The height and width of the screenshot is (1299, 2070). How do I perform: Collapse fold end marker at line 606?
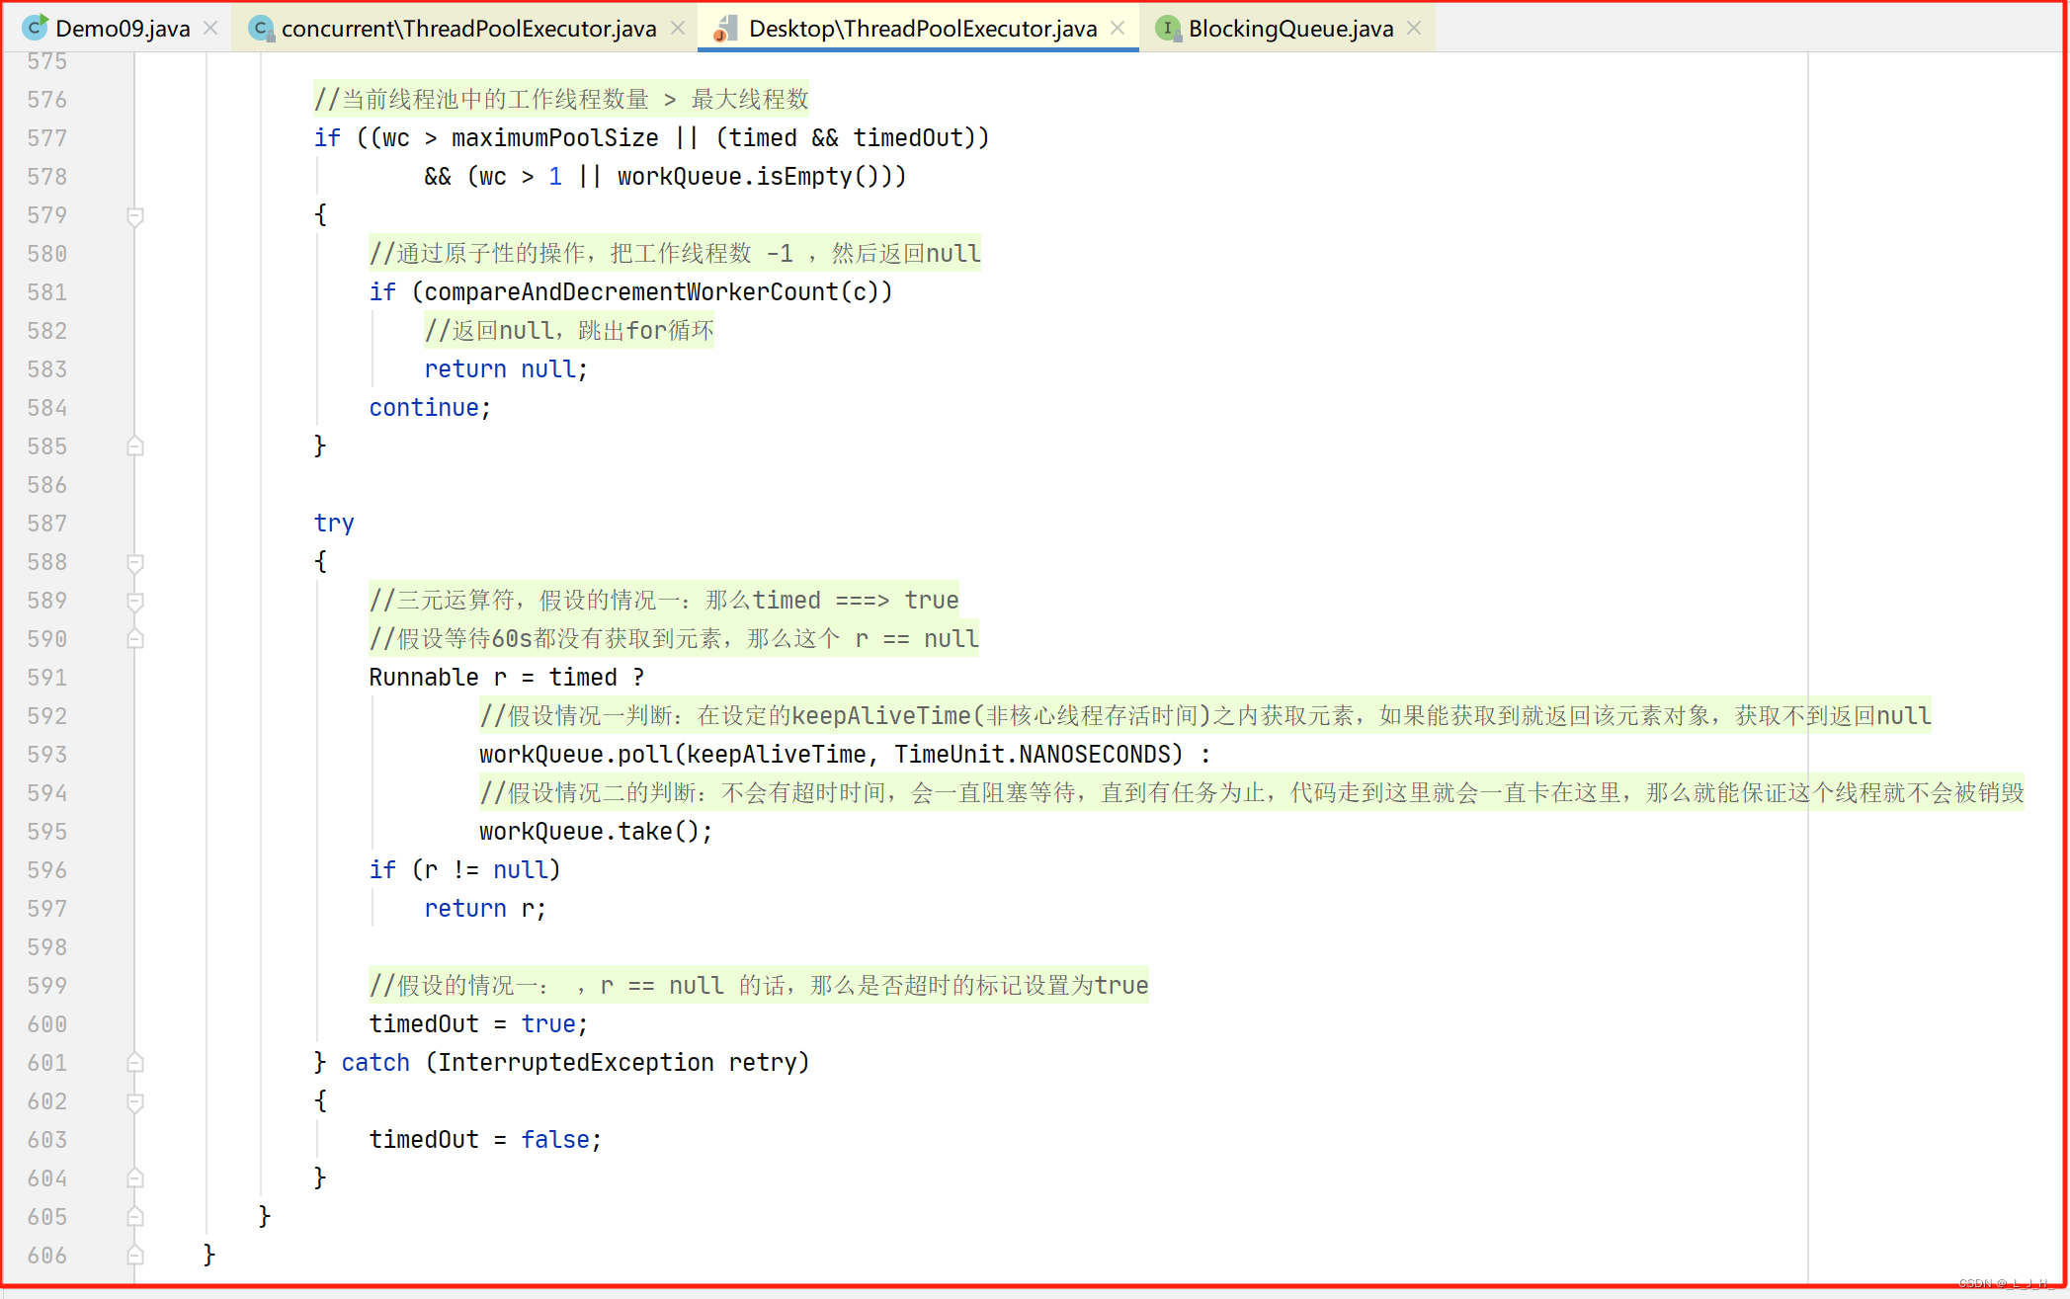(x=135, y=1256)
